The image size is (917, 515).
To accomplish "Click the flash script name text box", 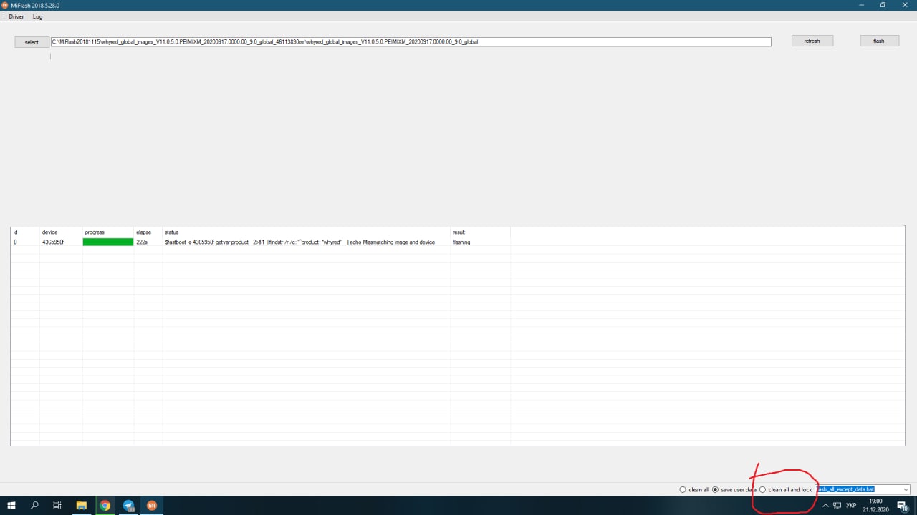I will (x=858, y=489).
